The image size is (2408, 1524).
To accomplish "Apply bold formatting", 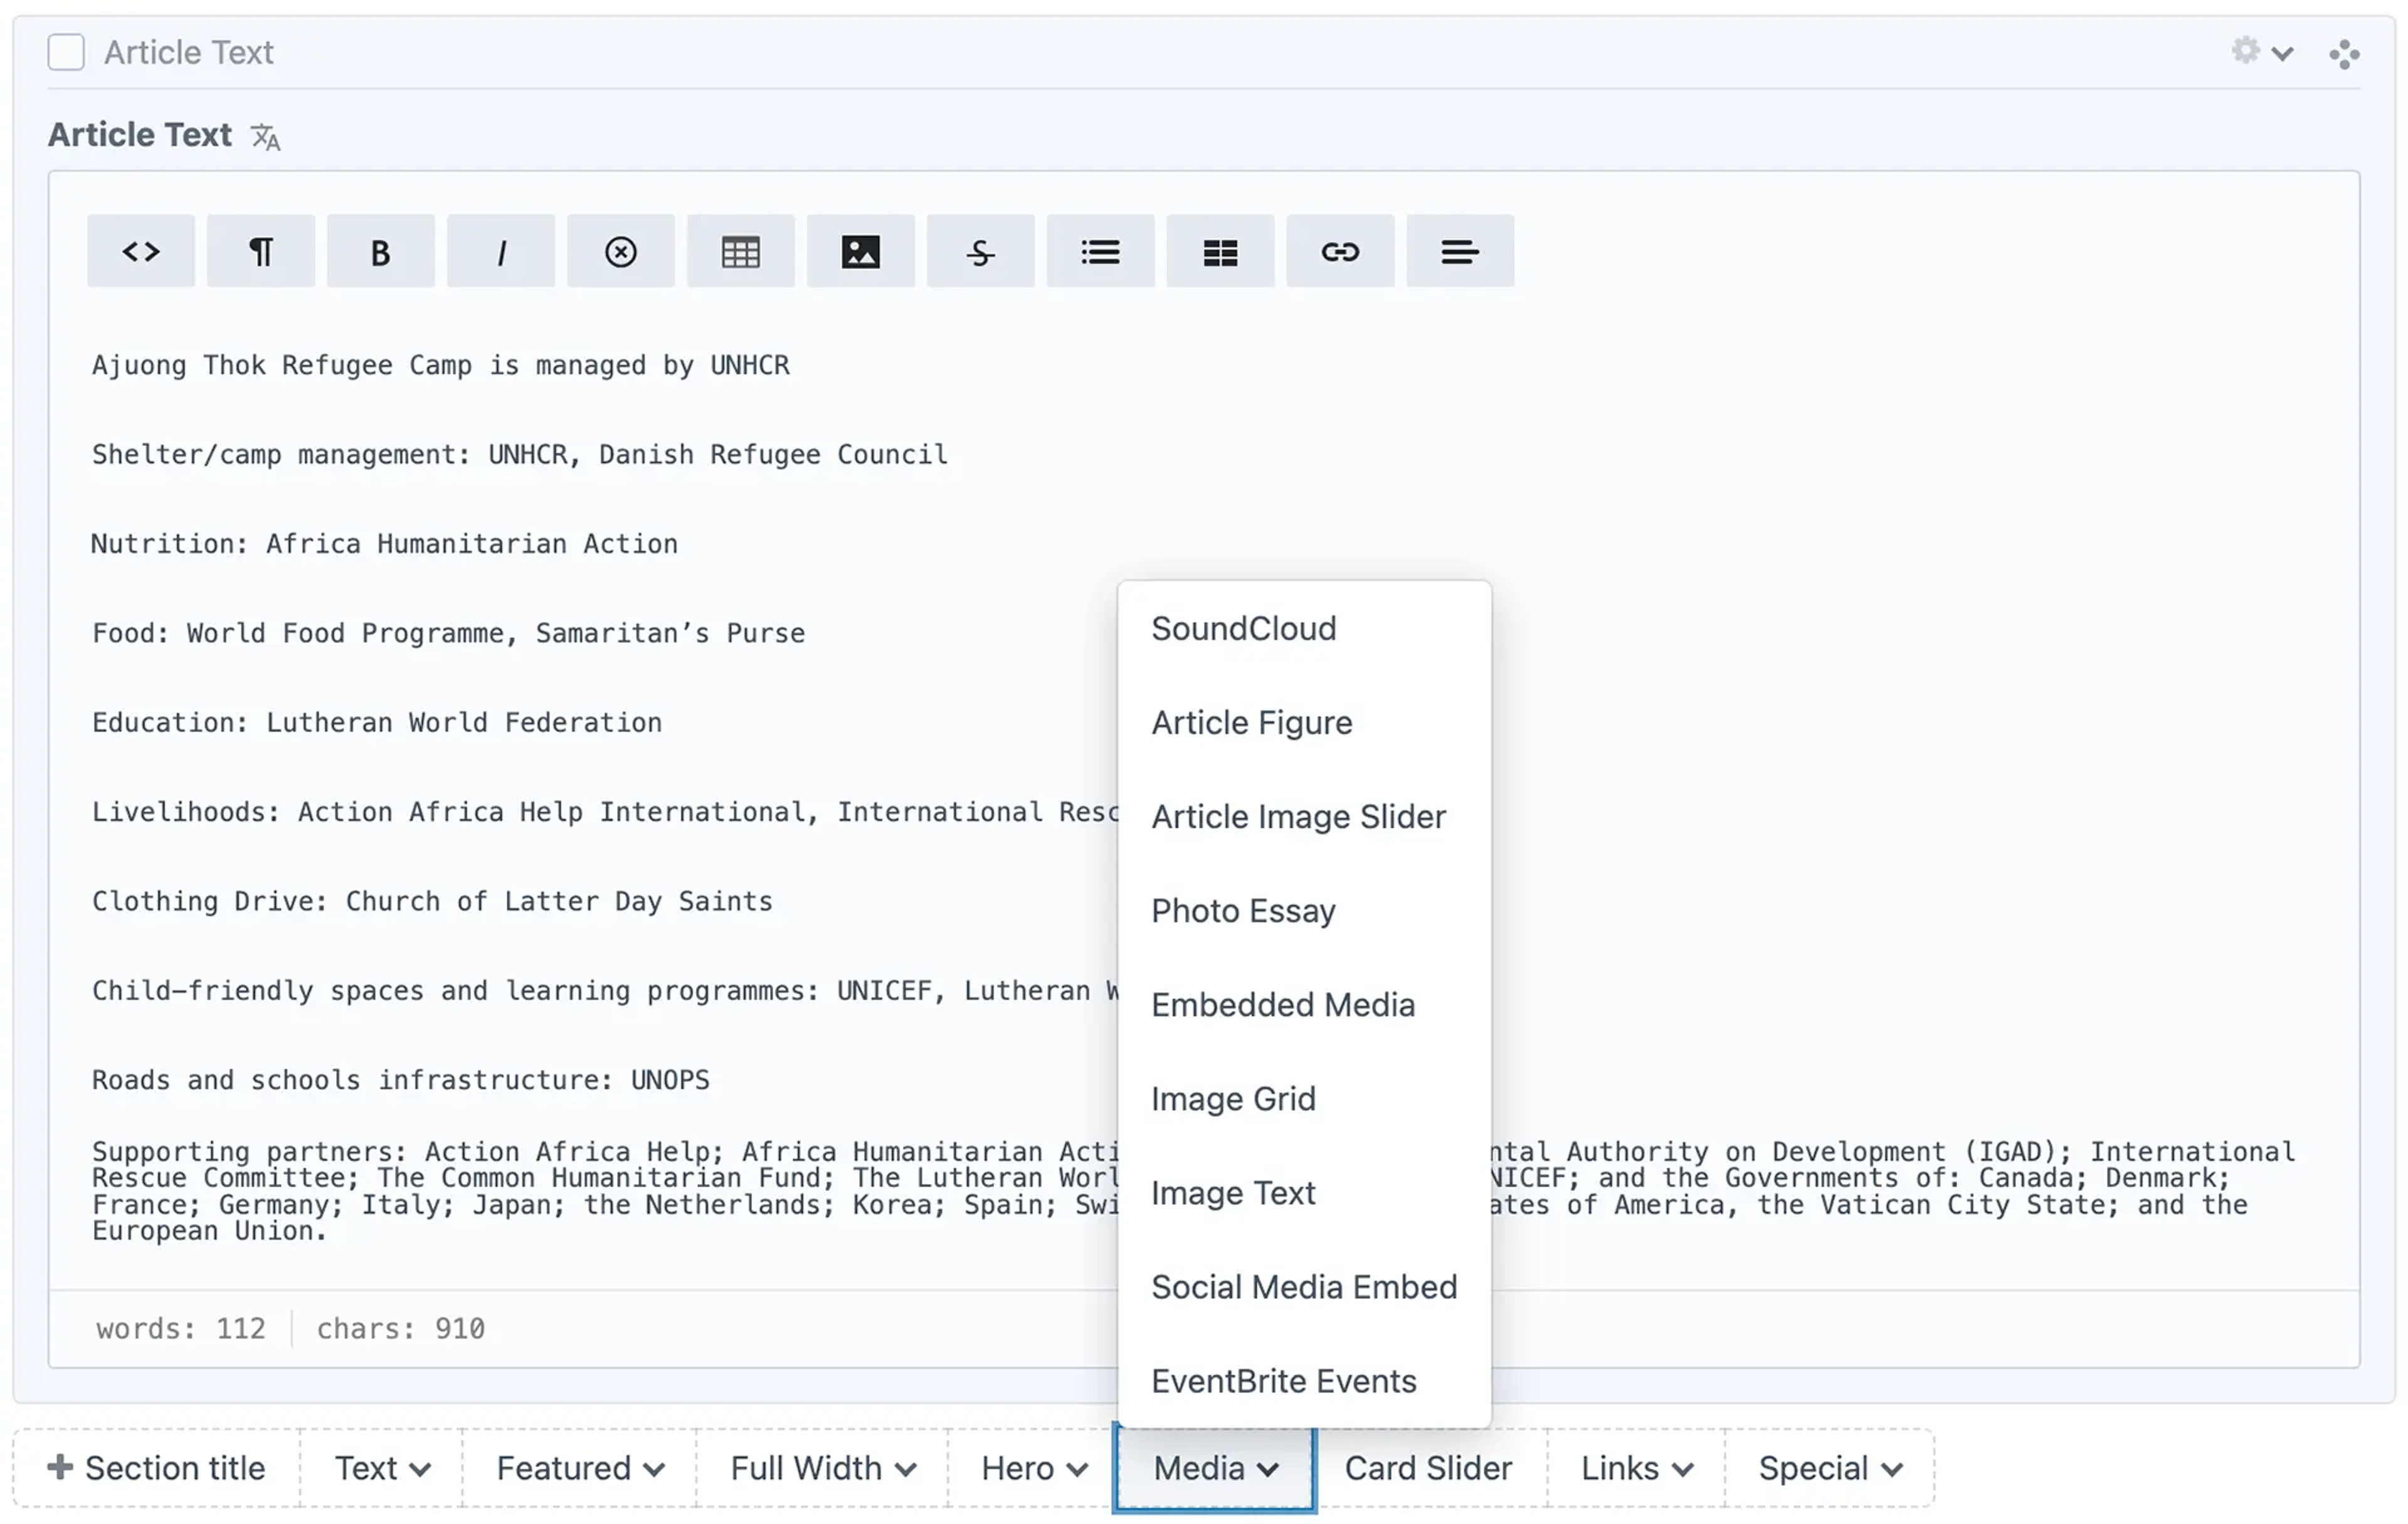I will (381, 251).
